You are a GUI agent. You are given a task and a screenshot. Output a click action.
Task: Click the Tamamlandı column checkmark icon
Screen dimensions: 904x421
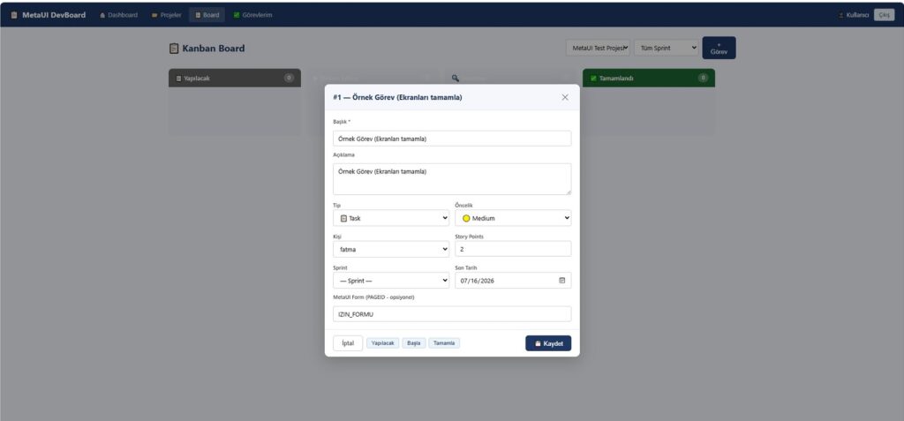coord(593,79)
